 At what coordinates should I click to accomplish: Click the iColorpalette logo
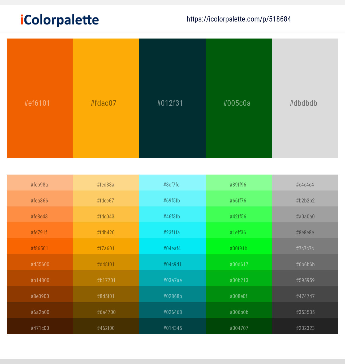(x=60, y=20)
